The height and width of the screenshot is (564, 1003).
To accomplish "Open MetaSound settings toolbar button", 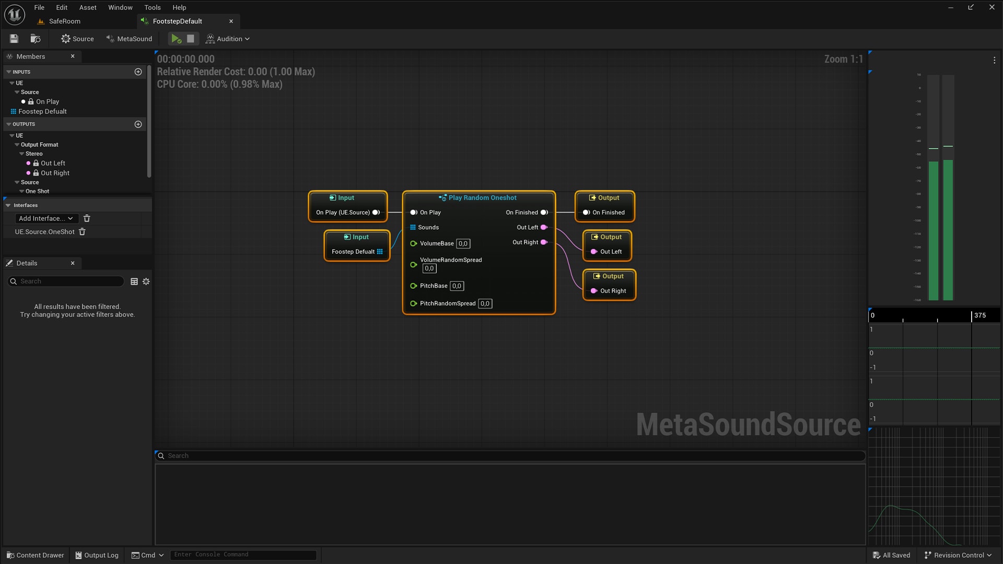I will point(129,39).
